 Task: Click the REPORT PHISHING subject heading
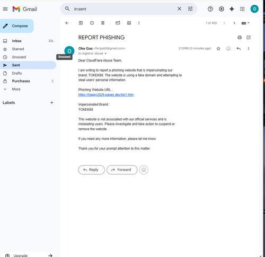pos(101,38)
